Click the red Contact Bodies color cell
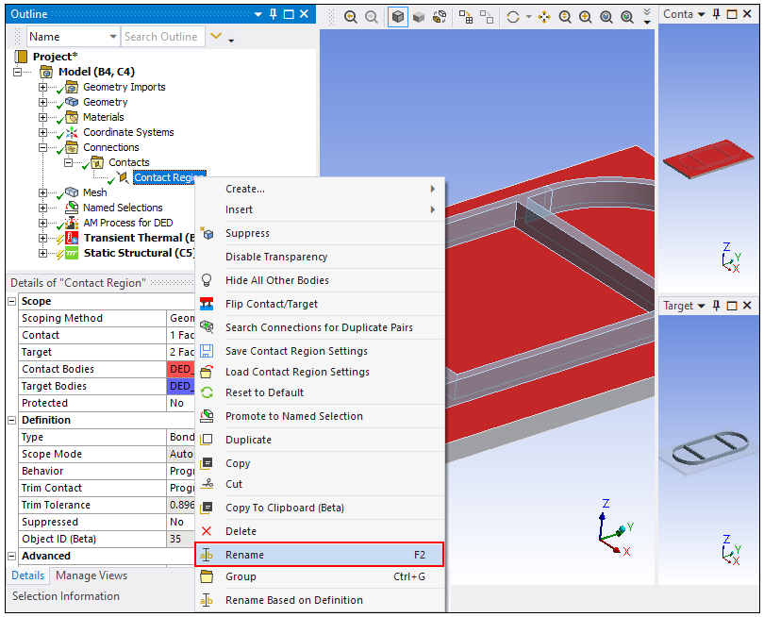 point(180,369)
